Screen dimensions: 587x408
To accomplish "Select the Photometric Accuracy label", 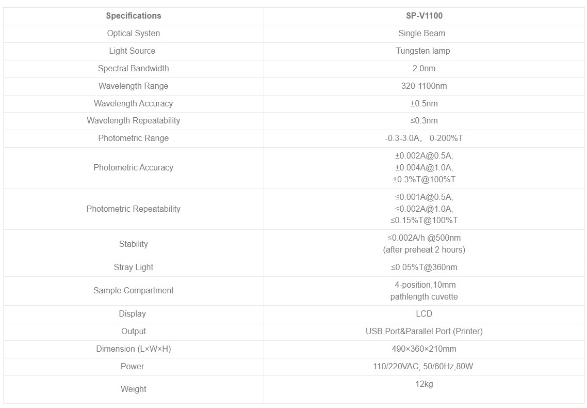I will [x=134, y=167].
